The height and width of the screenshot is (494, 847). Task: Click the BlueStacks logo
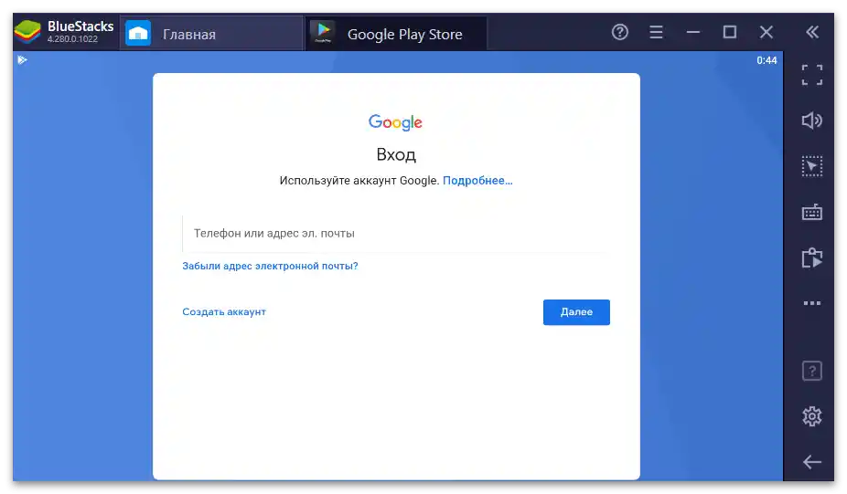tap(27, 32)
